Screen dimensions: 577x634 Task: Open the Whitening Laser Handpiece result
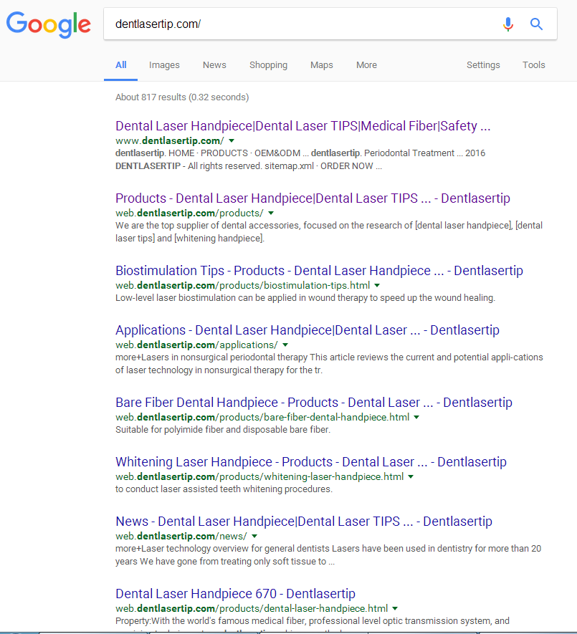[311, 462]
